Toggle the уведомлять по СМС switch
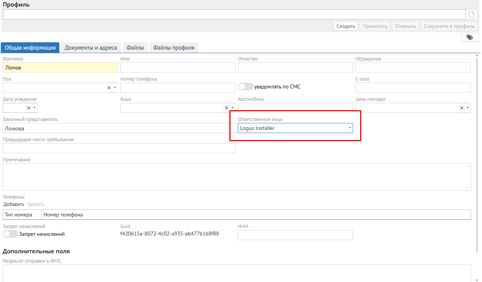The width and height of the screenshot is (482, 282). tap(245, 87)
